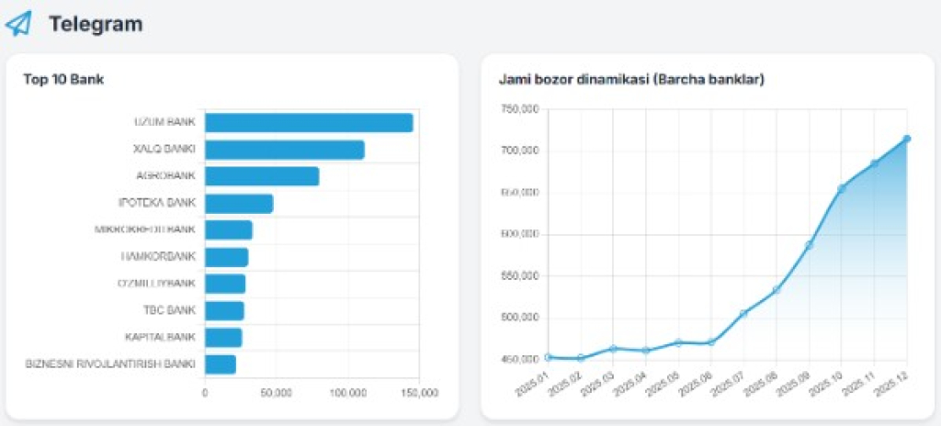Select the UZUM BANK bar
Viewport: 941px width, 426px height.
(309, 123)
